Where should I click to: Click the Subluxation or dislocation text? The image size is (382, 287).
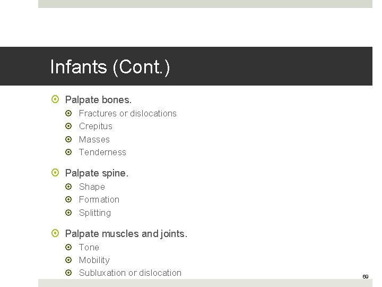130,273
